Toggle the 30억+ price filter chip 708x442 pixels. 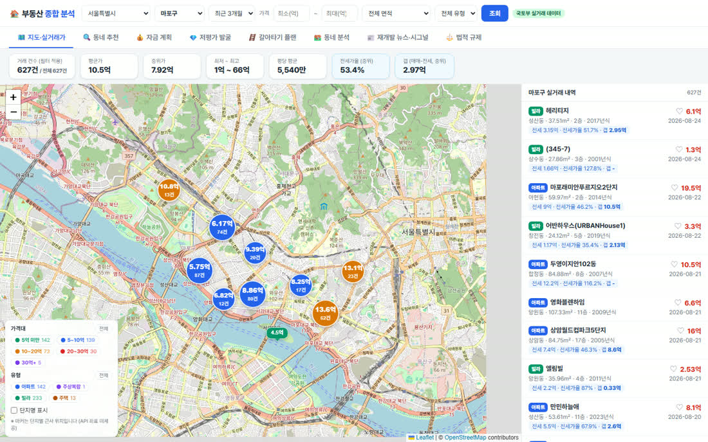28,363
